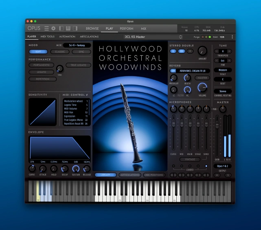261x230 pixels.
Task: Open the settings gear icon
Action: [x=53, y=28]
